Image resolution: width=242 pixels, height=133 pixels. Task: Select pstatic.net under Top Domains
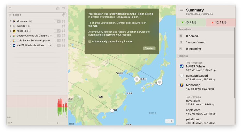point(193,119)
